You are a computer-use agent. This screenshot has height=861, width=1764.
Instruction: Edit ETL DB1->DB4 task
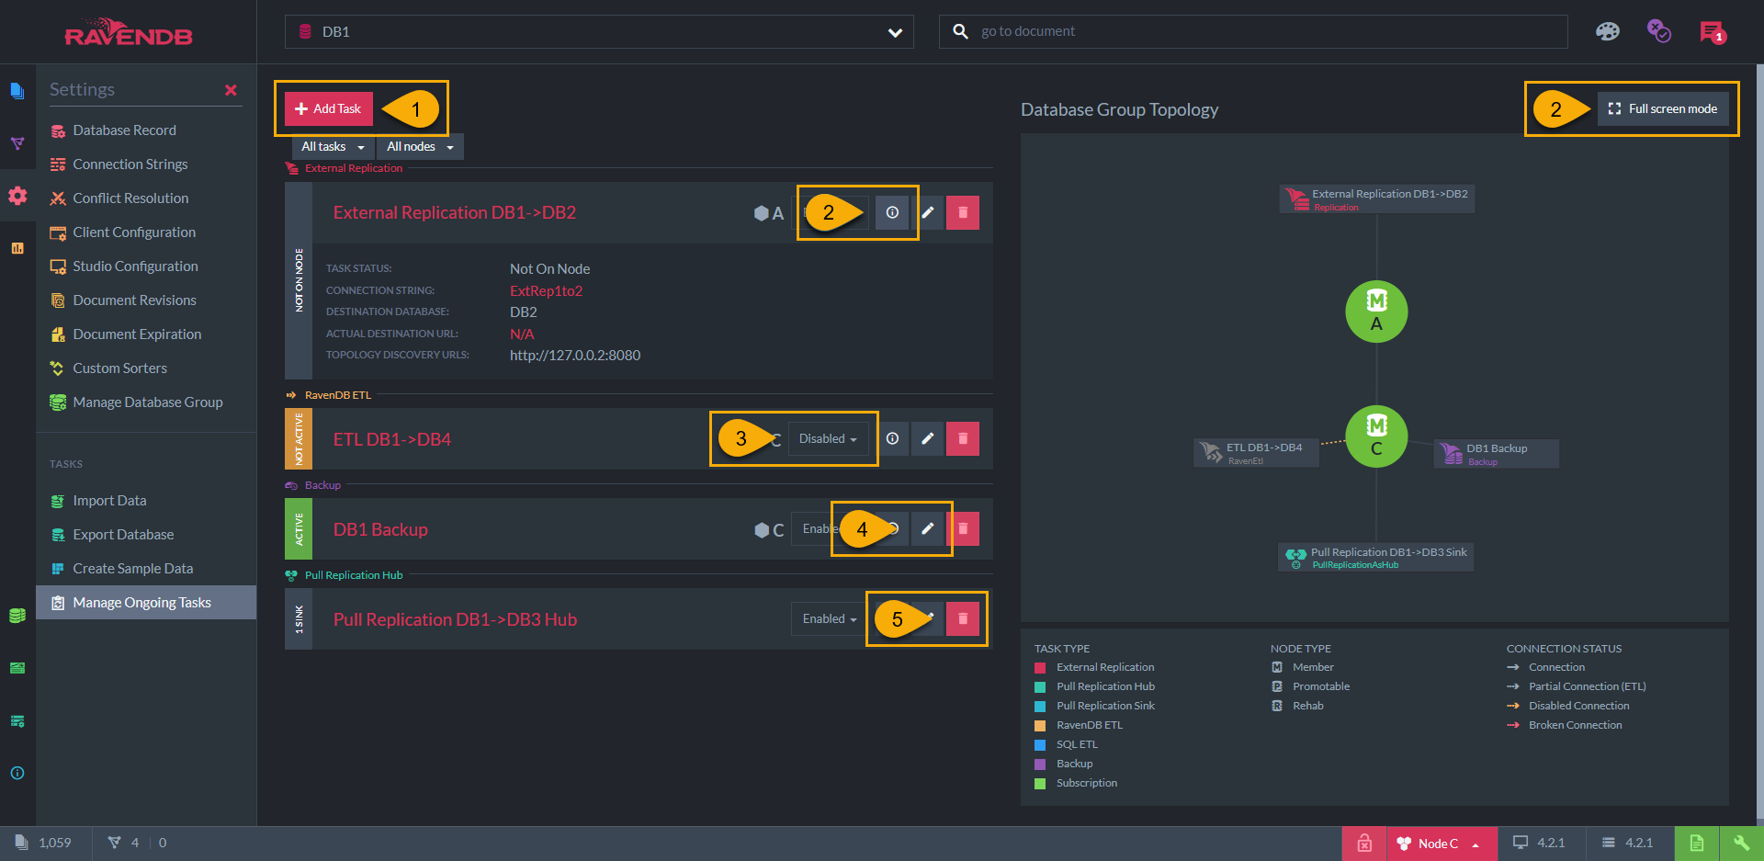(928, 438)
